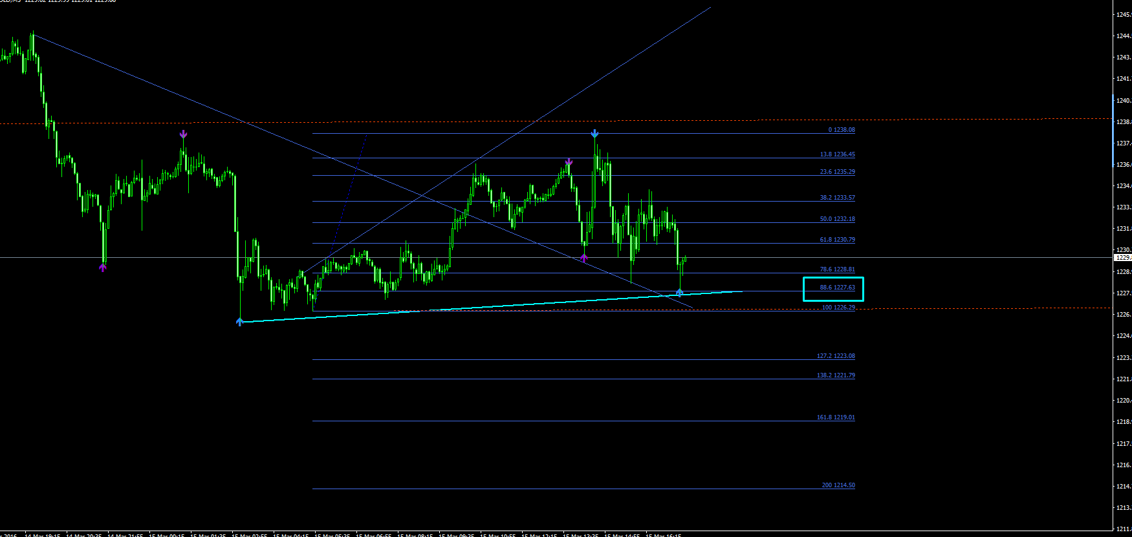The image size is (1132, 537).
Task: Click the blue up arrow where the cyan trendline starts
Action: pyautogui.click(x=240, y=321)
